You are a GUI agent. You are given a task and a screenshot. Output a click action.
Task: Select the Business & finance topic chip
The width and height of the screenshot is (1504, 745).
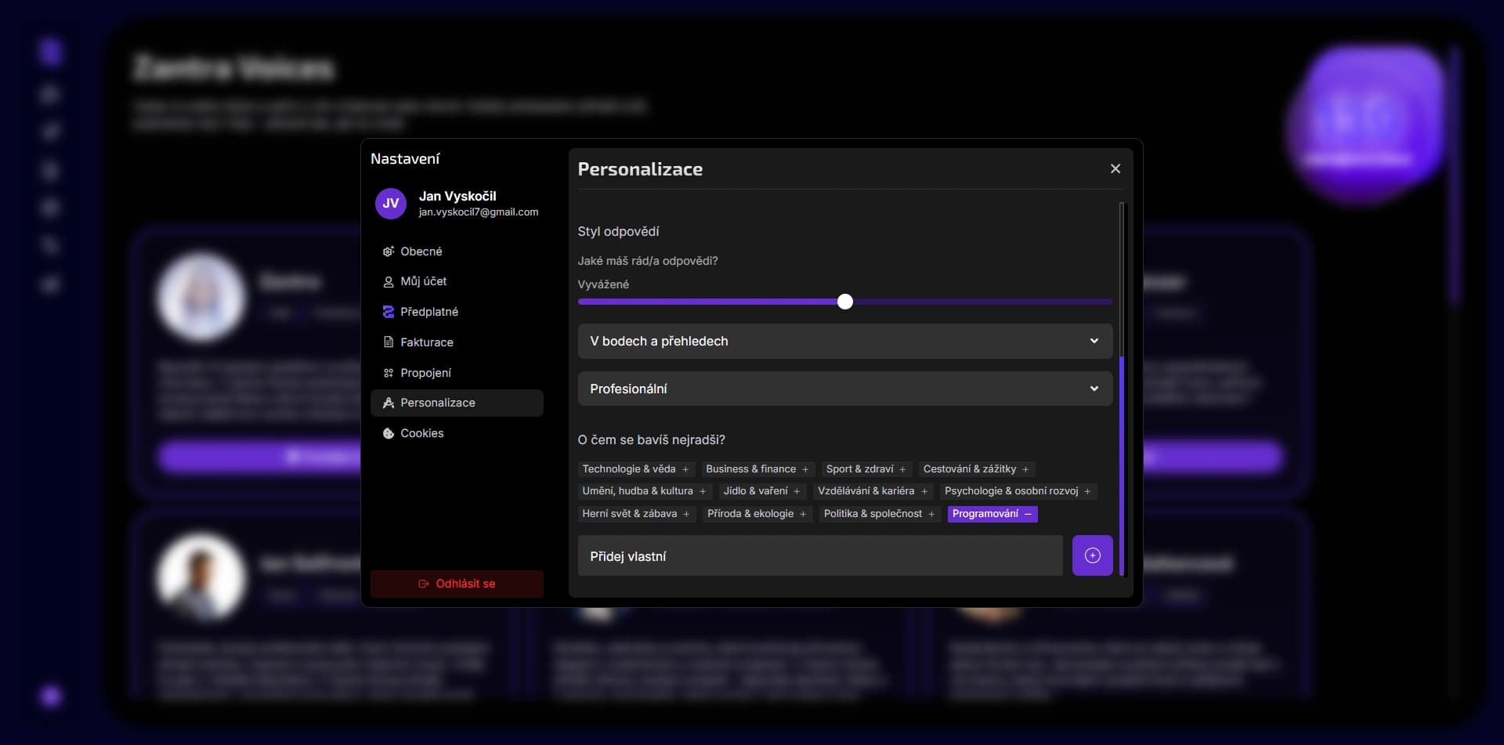coord(757,469)
